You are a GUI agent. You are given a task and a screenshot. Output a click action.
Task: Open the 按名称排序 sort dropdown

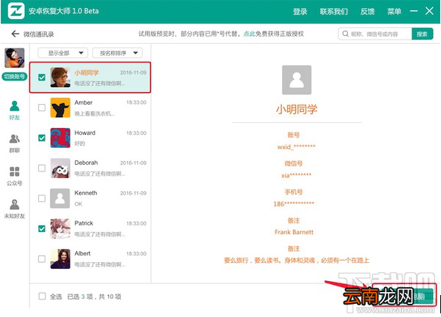(x=117, y=53)
